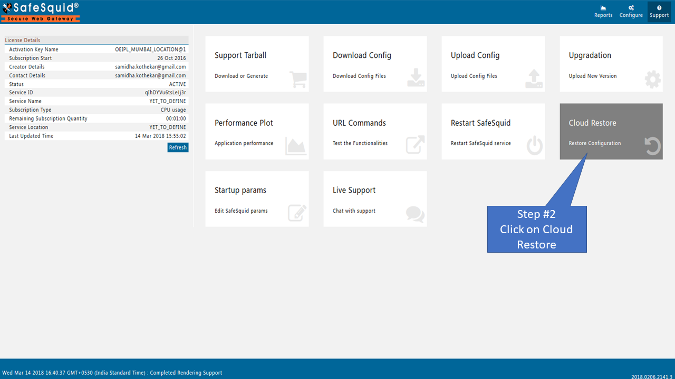
Task: Click the 'Restart SafeSquid service' text
Action: tap(481, 143)
